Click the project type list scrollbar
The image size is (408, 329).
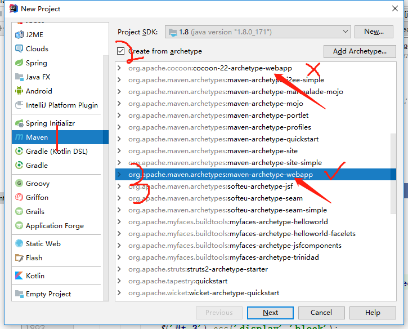tap(106, 177)
